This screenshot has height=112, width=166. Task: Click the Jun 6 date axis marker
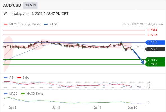(x=12, y=108)
